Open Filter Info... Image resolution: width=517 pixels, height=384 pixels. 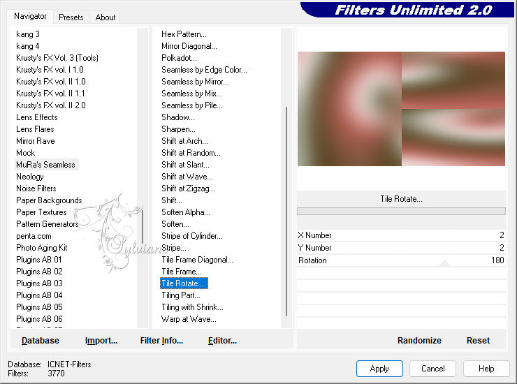(161, 341)
